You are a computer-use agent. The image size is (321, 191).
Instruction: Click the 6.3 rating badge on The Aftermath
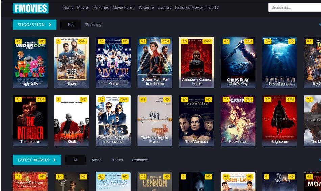pos(184,99)
